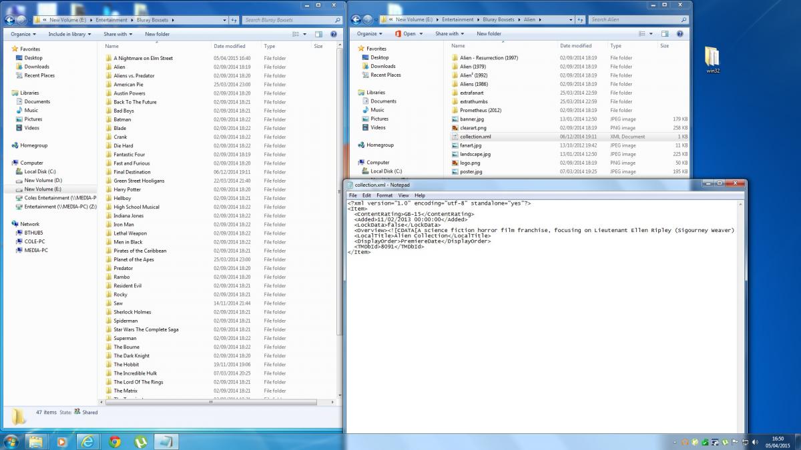Open uTorrent from the taskbar
This screenshot has width=801, height=450.
click(x=141, y=441)
